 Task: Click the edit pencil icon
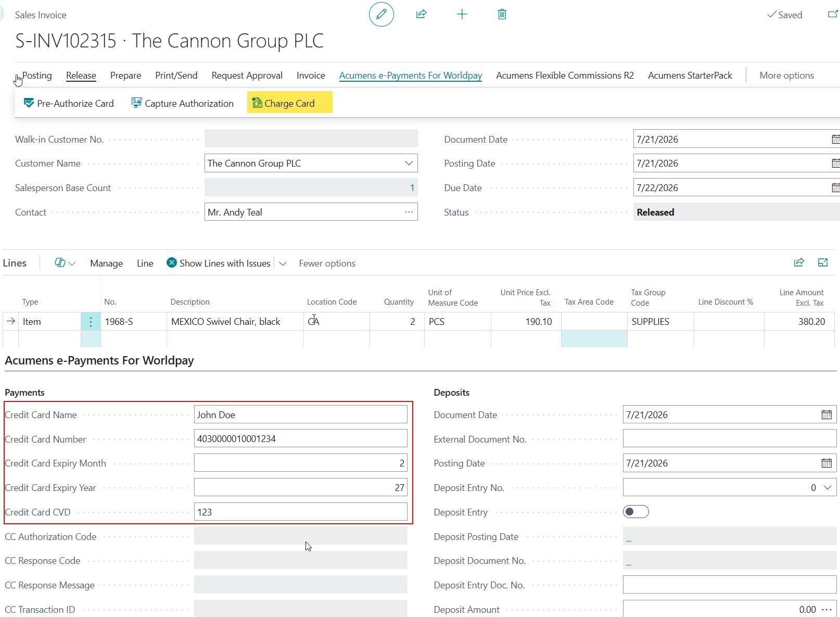[381, 14]
